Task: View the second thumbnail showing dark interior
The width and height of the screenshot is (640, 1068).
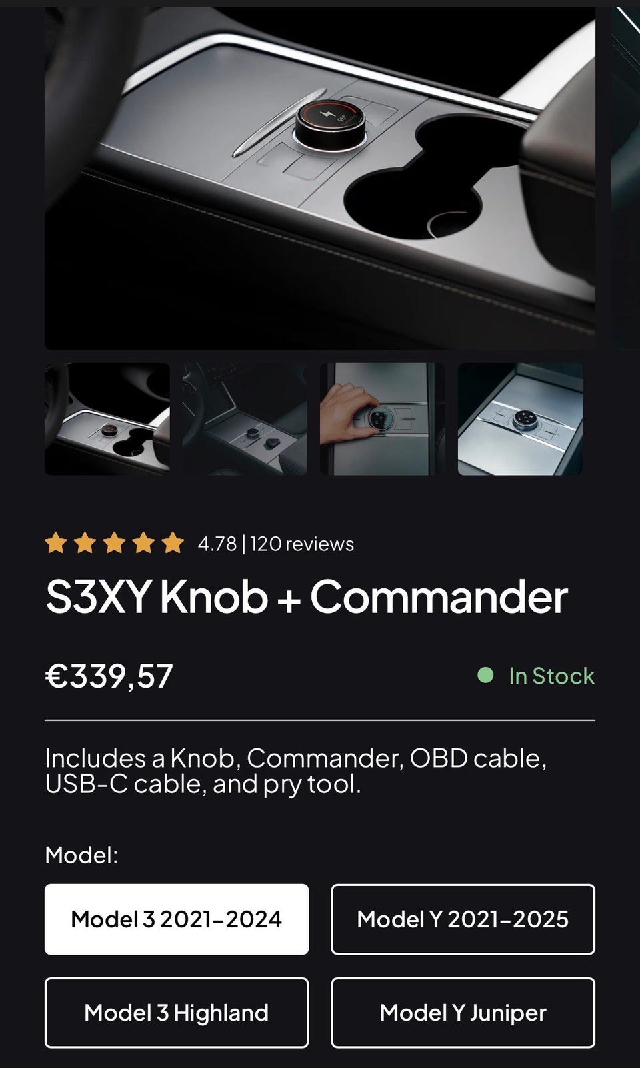Action: point(245,419)
